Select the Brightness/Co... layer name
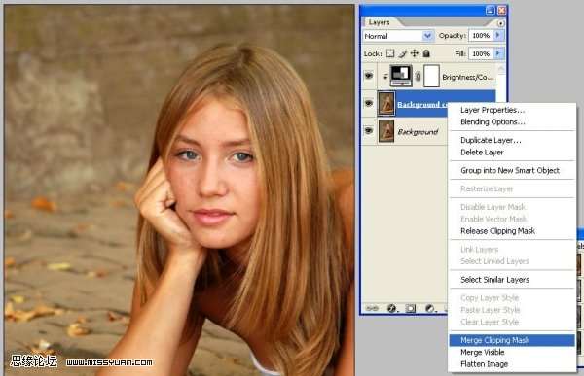 pyautogui.click(x=467, y=77)
